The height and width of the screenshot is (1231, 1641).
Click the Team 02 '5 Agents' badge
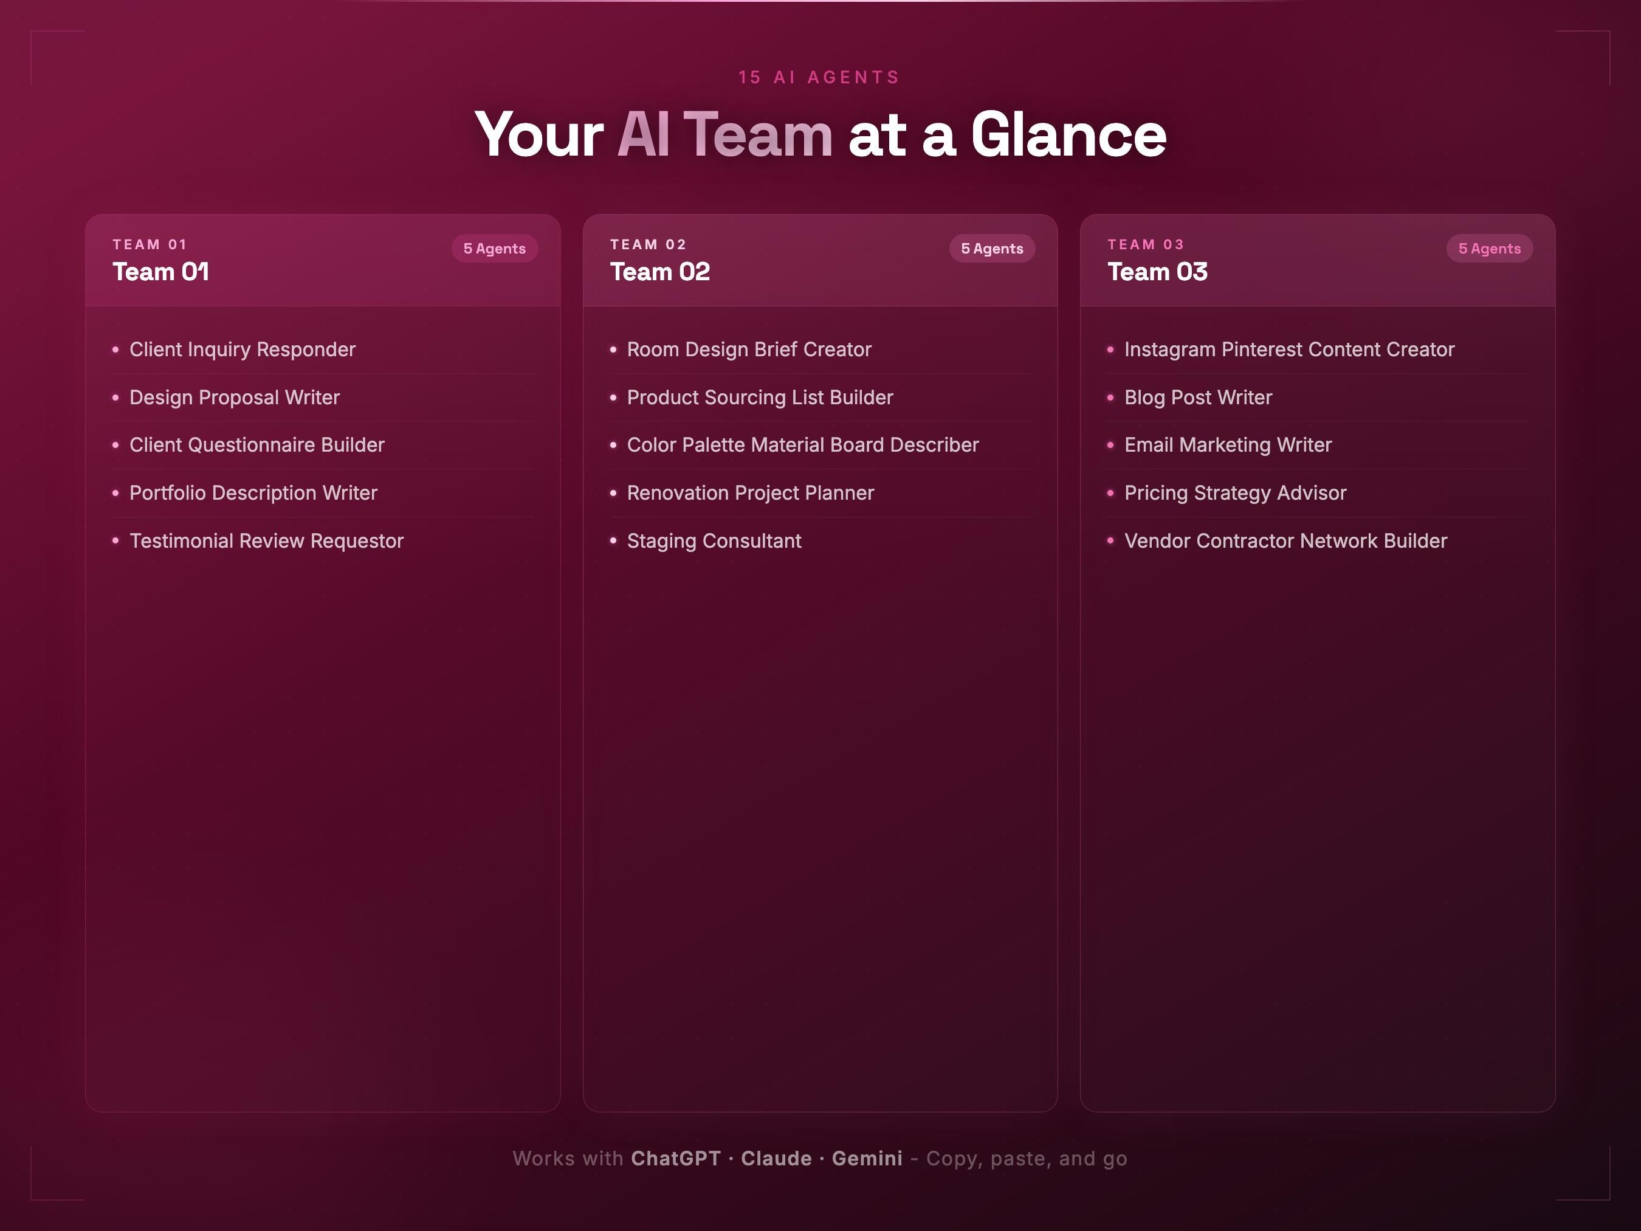992,249
